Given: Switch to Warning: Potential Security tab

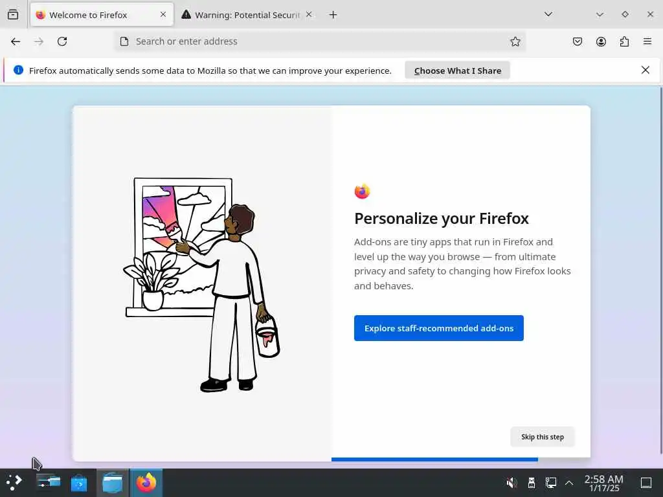Looking at the screenshot, I should (x=247, y=15).
